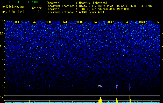Click the 1.0 kHz axis label
Image resolution: width=163 pixels, height=103 pixels.
pos(2,47)
